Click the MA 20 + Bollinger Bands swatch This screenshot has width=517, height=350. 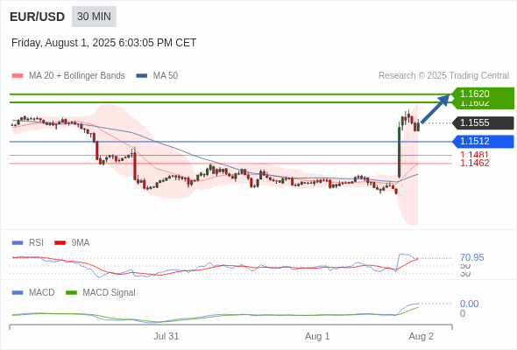18,76
